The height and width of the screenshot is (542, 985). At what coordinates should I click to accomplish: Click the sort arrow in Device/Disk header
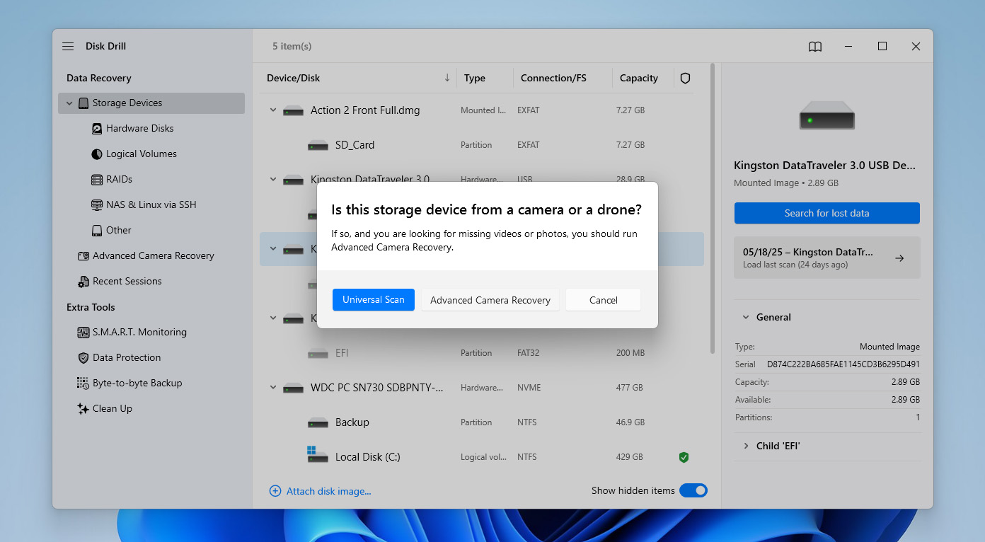coord(447,78)
